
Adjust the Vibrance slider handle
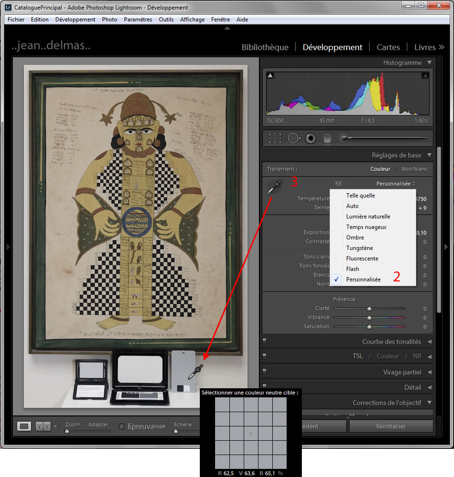tap(369, 318)
